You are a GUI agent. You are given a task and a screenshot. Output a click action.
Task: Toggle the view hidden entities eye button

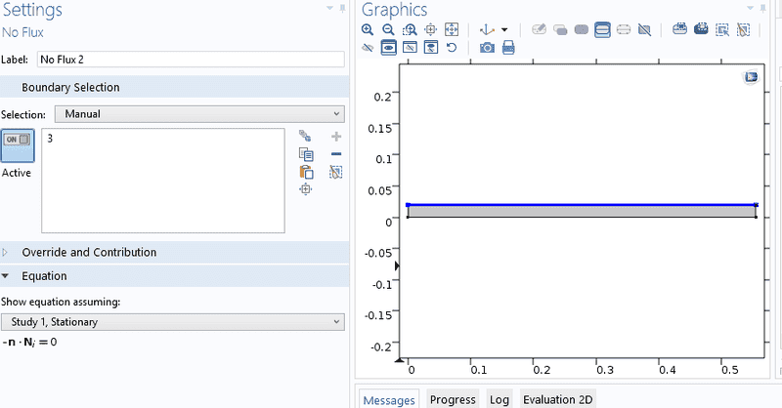(388, 47)
